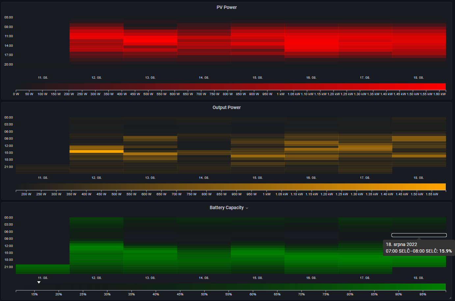Click the green Battery Capacity gradient legend
Screen dimensions: 455x301
[231, 287]
